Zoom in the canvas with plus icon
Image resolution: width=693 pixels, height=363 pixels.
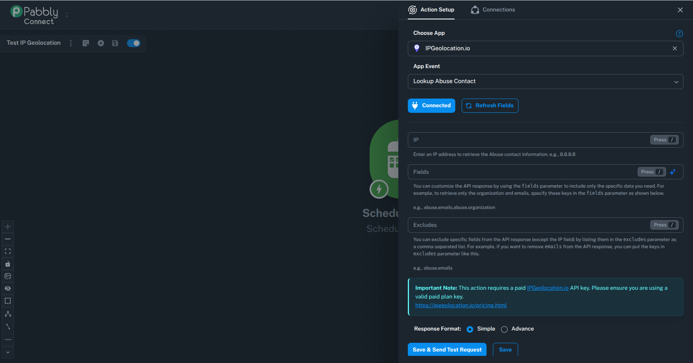click(x=8, y=227)
